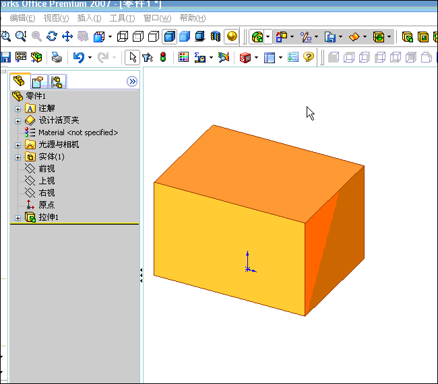Click the Options checklist icon
This screenshot has width=438, height=384.
point(293,57)
